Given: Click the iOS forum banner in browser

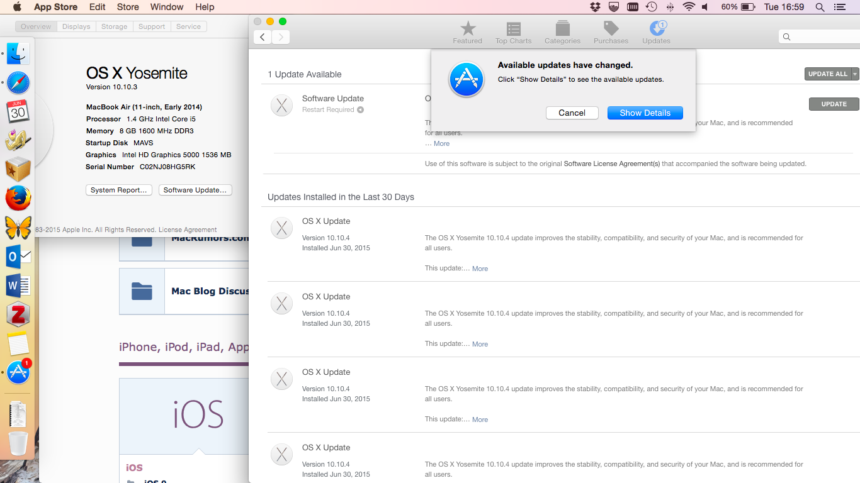Looking at the screenshot, I should (184, 416).
